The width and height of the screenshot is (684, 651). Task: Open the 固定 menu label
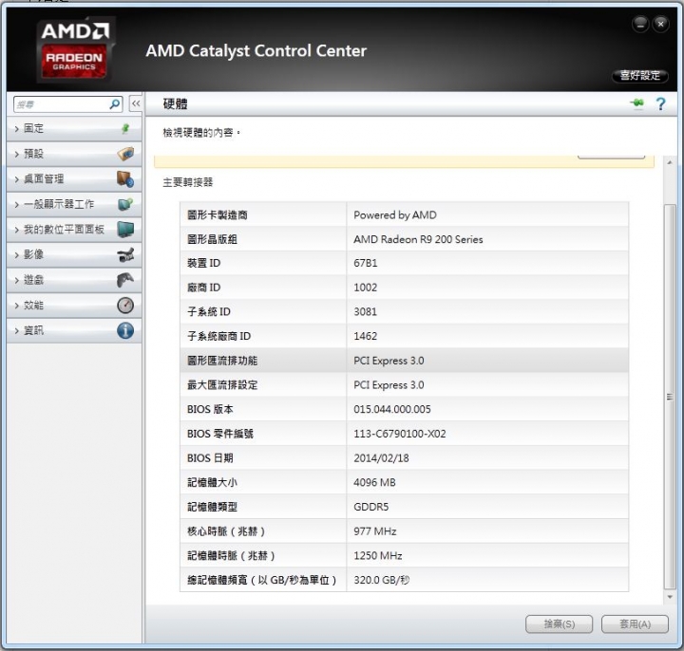tap(33, 128)
